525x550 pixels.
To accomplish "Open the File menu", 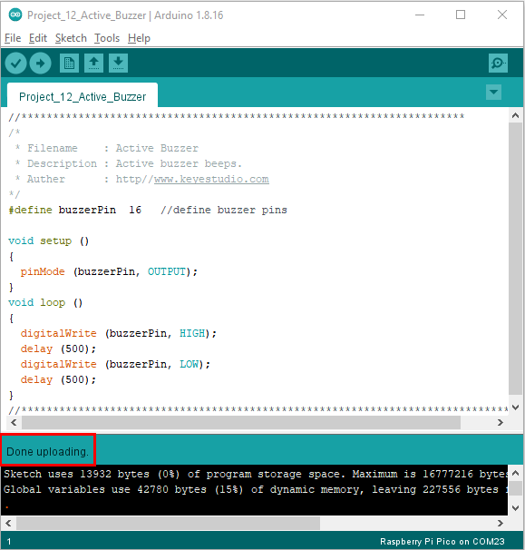I will [x=13, y=38].
